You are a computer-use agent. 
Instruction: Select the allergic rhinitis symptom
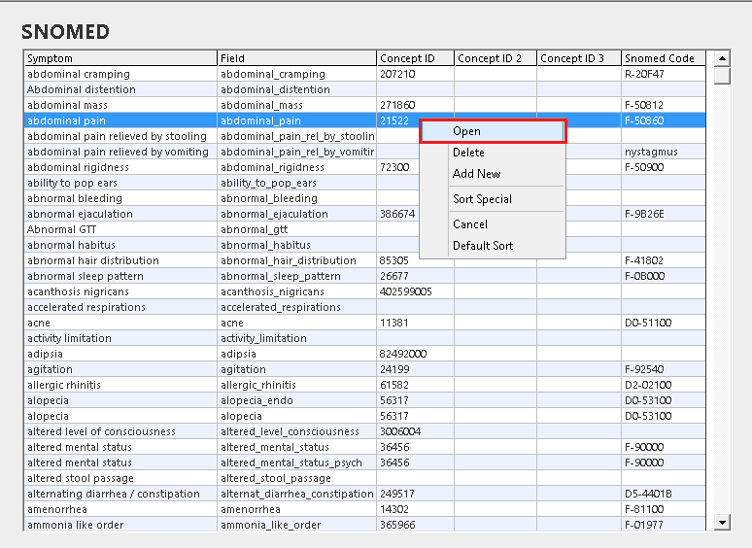(x=120, y=385)
